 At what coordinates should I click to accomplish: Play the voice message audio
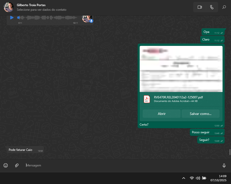(x=12, y=18)
